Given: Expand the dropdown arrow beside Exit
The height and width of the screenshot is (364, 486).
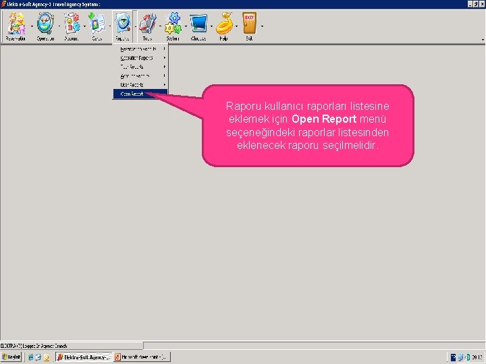Looking at the screenshot, I should pyautogui.click(x=262, y=26).
